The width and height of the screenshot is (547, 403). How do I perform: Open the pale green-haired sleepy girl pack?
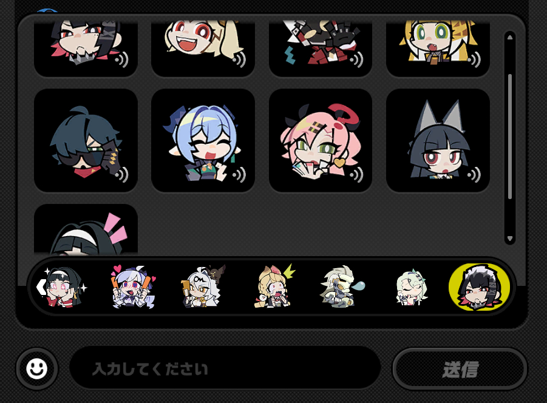tap(411, 287)
